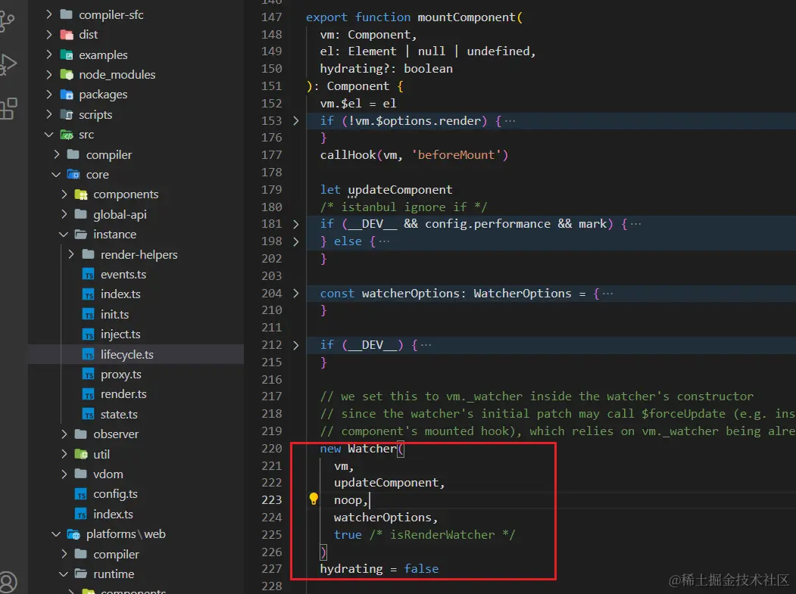
Task: Click the TS file icon of events.ts
Action: pos(89,275)
